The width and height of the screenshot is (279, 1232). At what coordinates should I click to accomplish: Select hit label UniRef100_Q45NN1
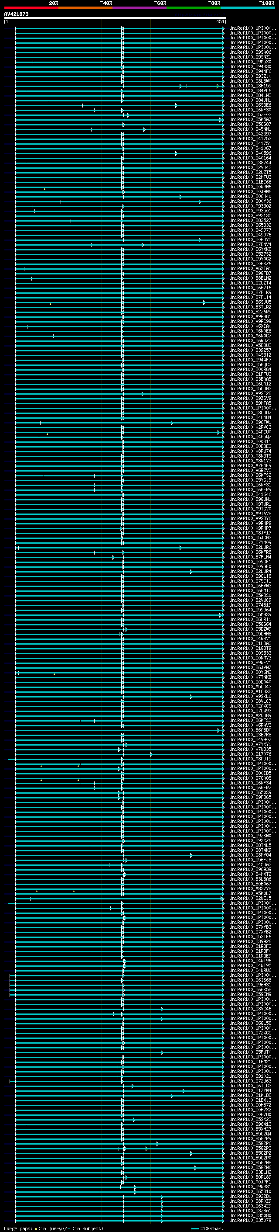[250, 129]
